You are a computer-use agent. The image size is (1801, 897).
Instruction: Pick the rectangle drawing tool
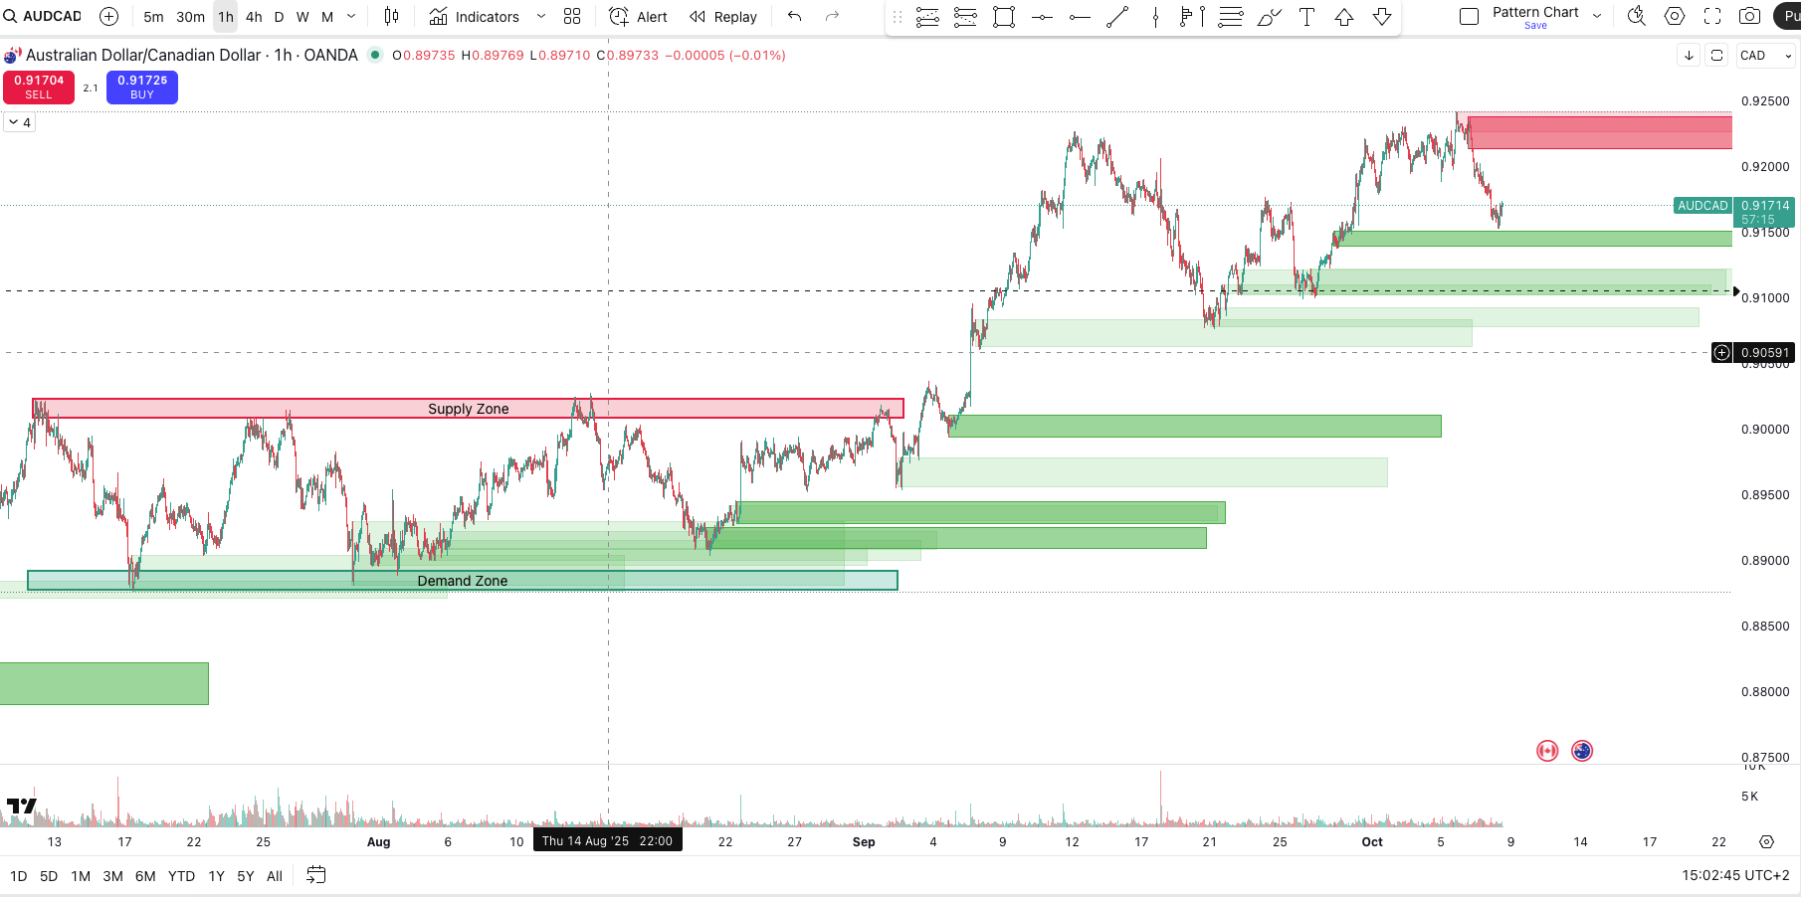point(1004,17)
